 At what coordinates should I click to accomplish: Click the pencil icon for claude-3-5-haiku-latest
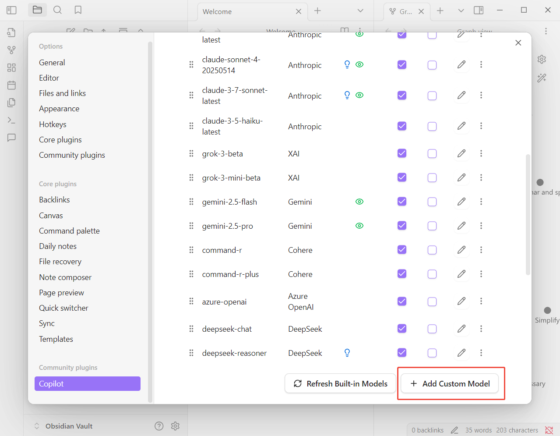pos(461,126)
